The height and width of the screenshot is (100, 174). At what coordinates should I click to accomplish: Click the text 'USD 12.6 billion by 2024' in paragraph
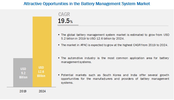click(x=107, y=39)
